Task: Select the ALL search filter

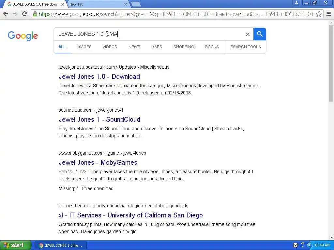Action: pos(62,47)
